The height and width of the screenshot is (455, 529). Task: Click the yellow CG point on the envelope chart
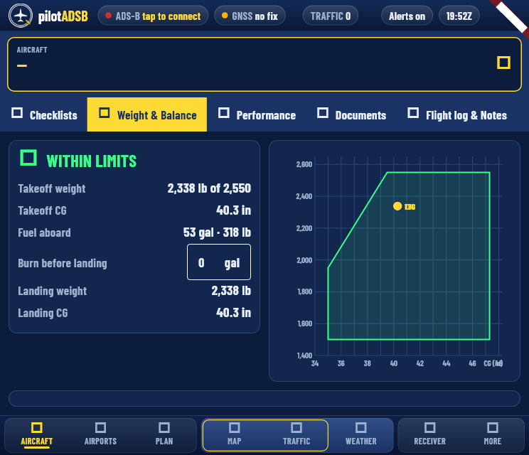tap(397, 206)
